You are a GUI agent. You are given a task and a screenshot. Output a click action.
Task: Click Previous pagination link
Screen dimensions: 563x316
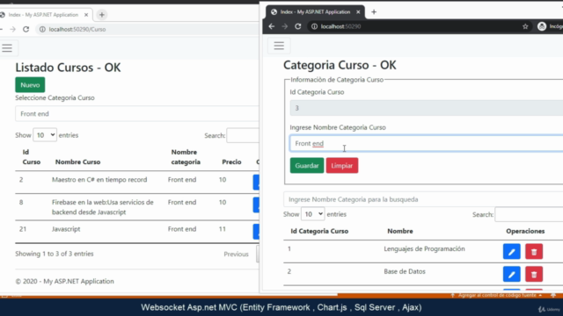coord(236,254)
